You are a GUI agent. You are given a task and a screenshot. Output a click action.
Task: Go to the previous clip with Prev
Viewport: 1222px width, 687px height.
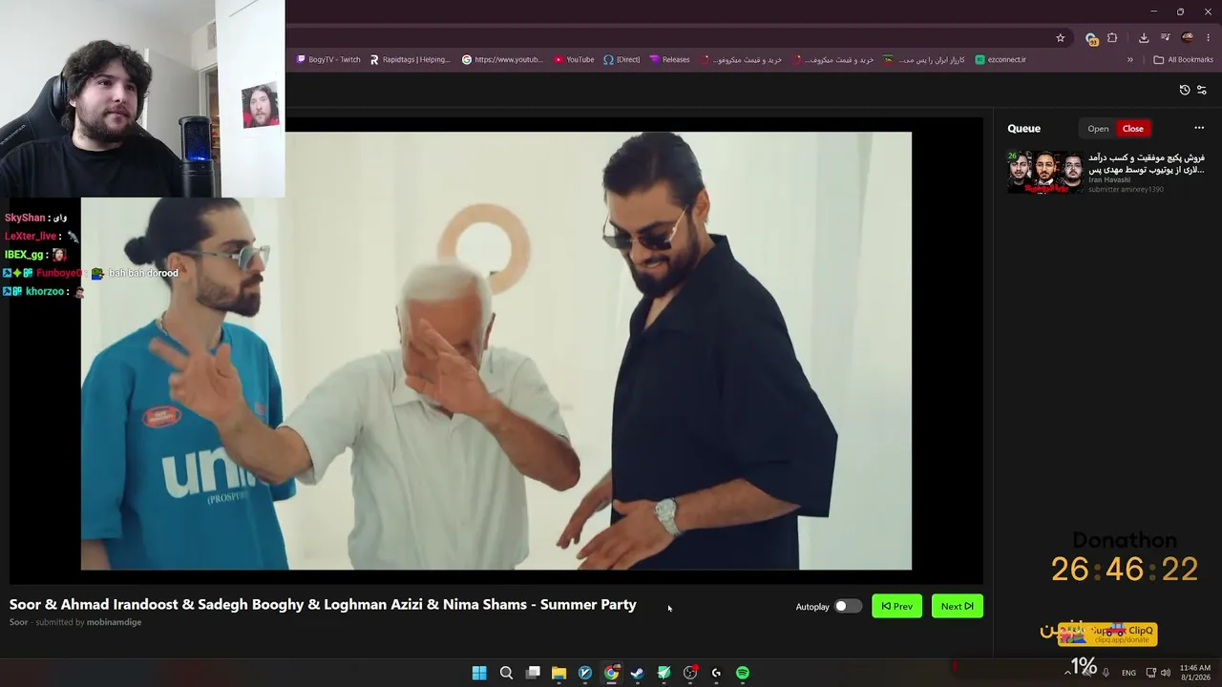[x=897, y=606]
